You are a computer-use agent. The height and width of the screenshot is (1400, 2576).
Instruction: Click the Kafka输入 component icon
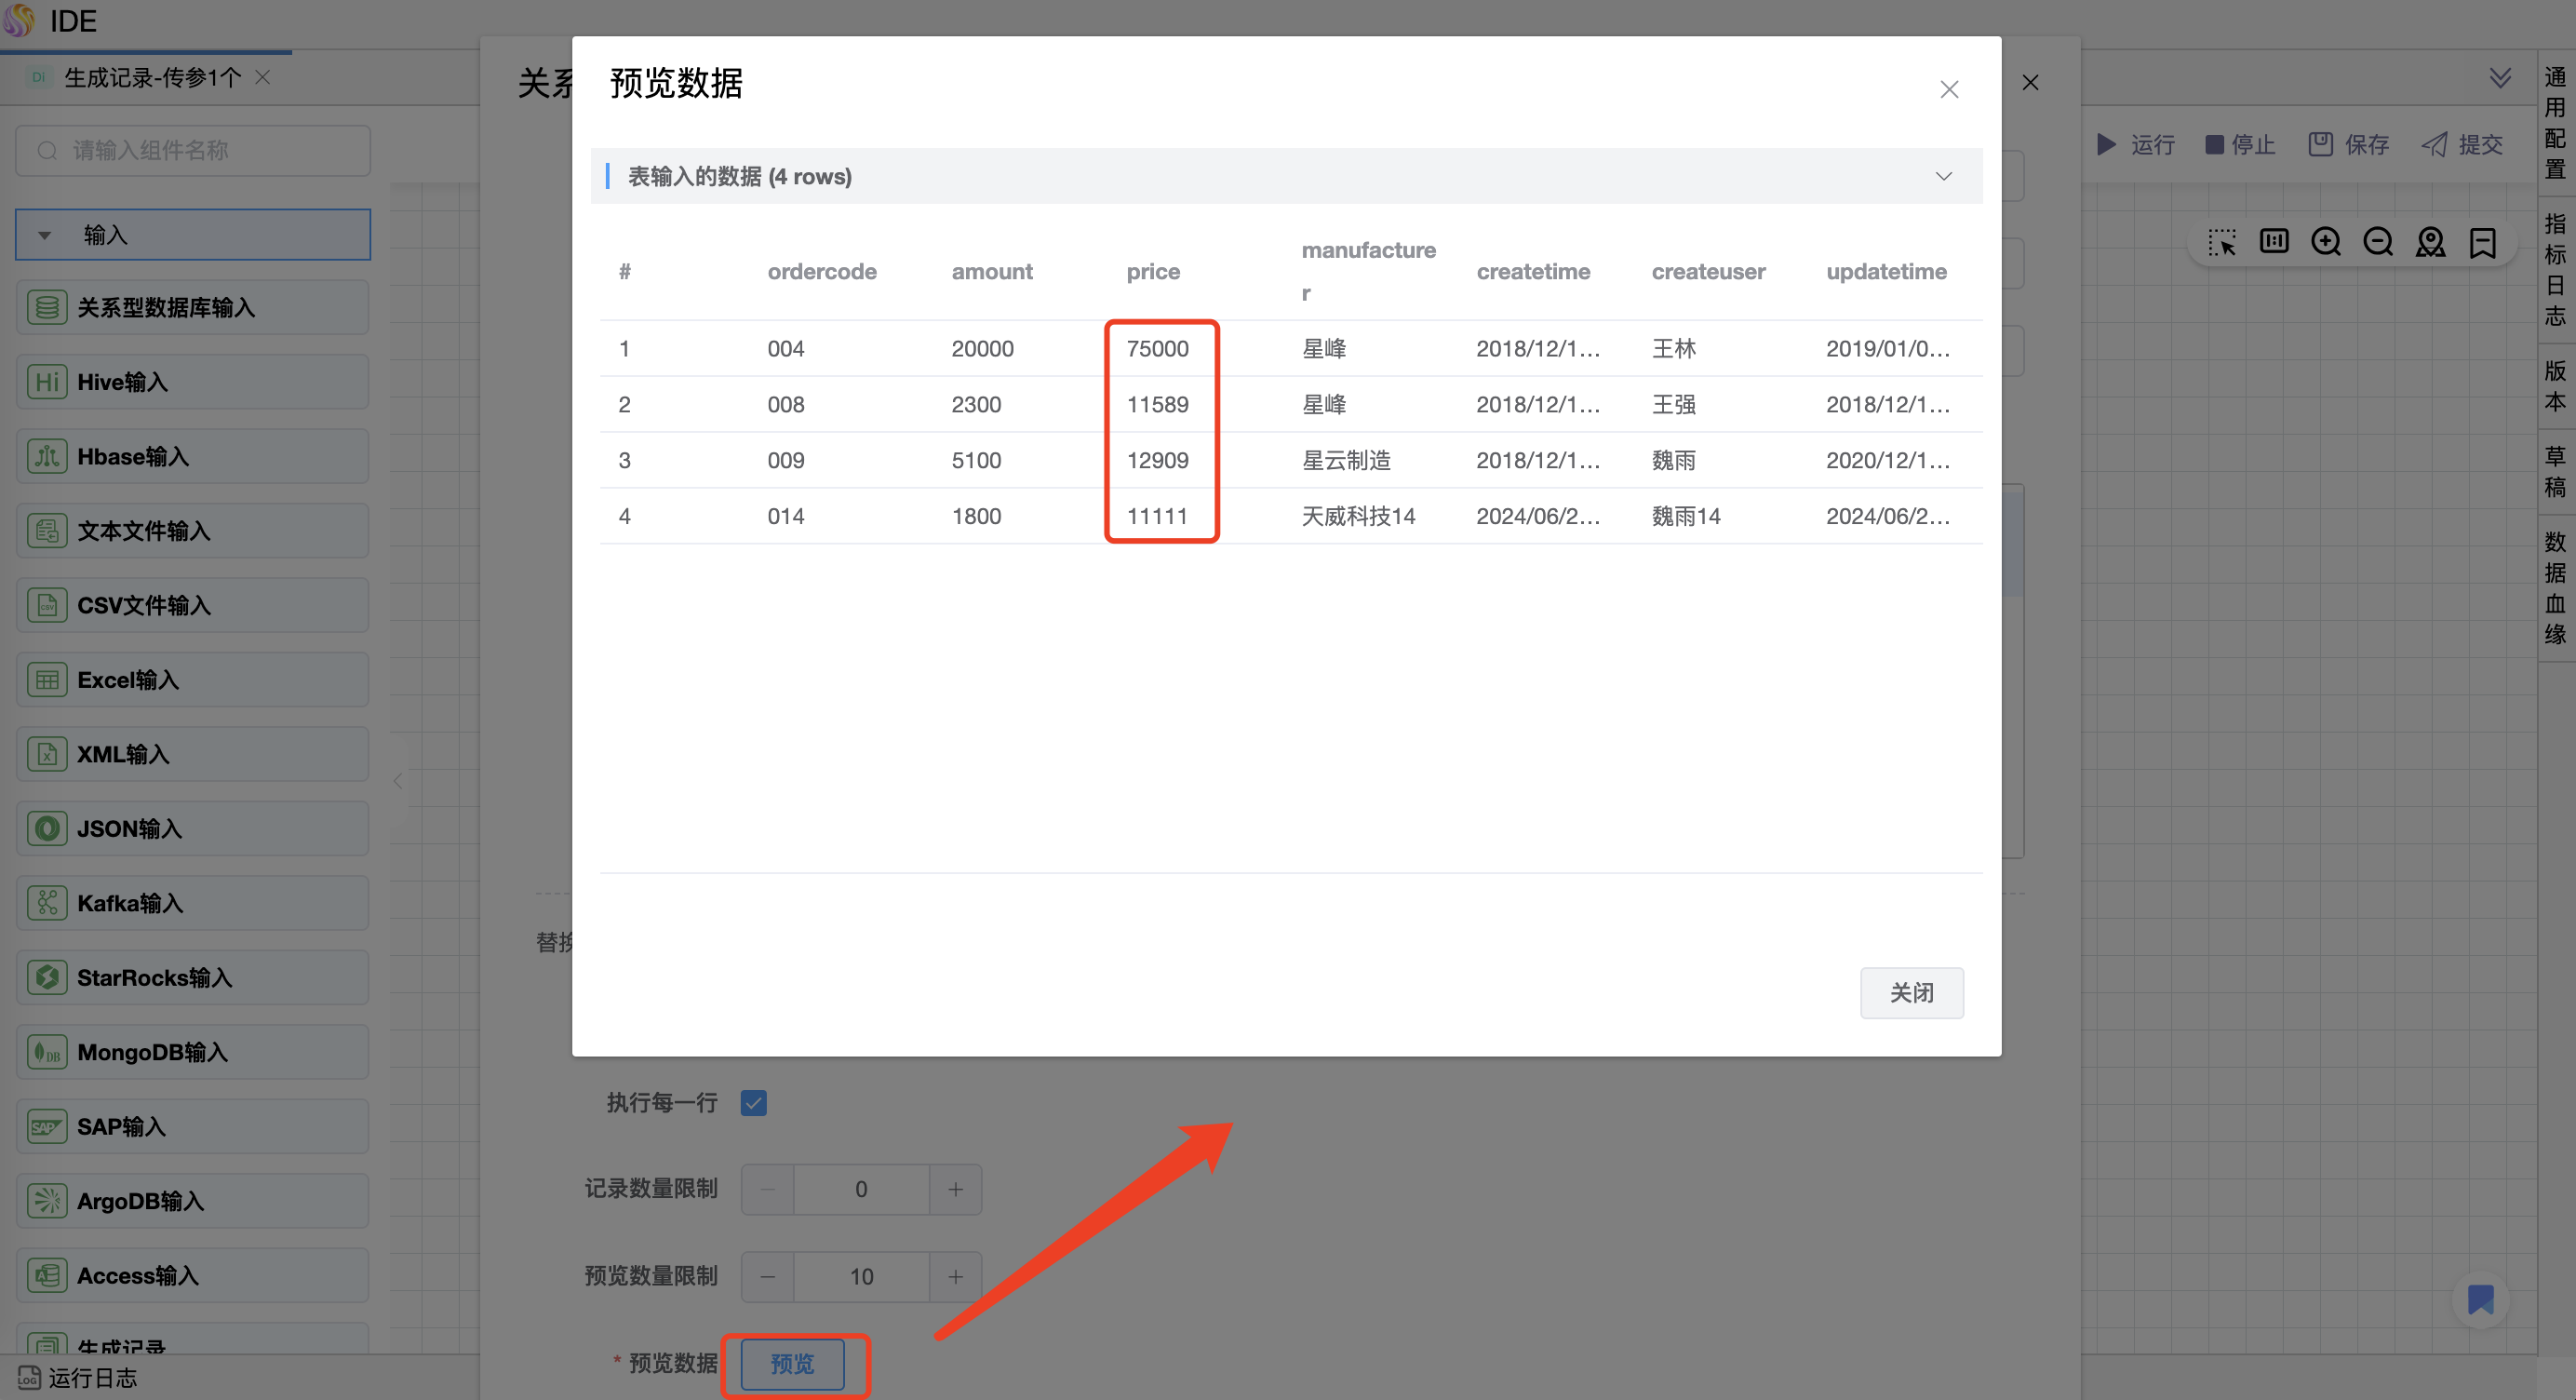(47, 903)
